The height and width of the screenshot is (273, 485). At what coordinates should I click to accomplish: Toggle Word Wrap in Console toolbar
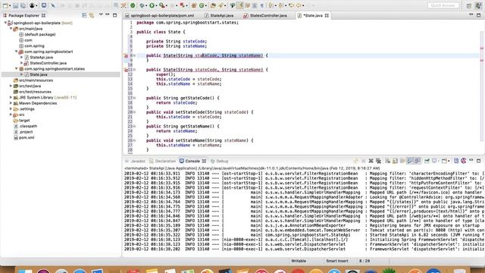(402, 161)
